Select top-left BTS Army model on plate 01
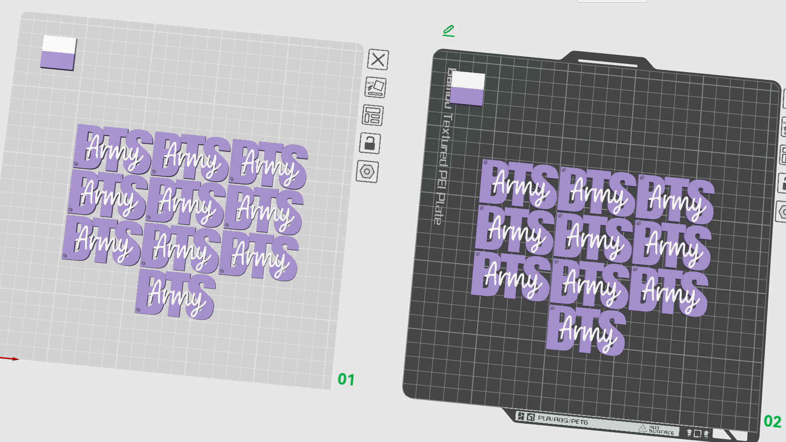 [x=113, y=149]
